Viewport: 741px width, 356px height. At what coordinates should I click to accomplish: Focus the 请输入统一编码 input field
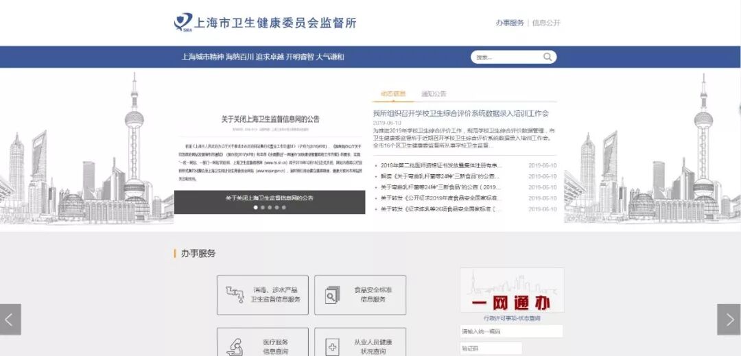511,331
